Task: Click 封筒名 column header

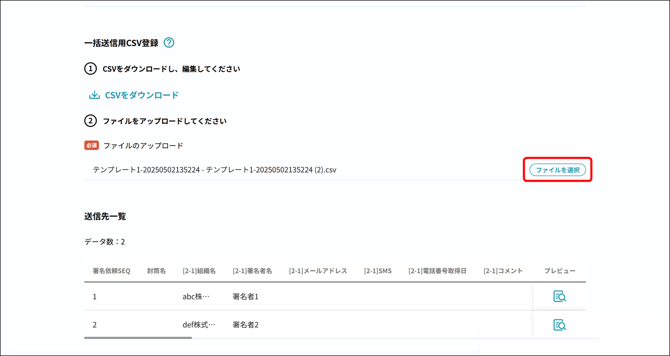Action: (x=156, y=271)
